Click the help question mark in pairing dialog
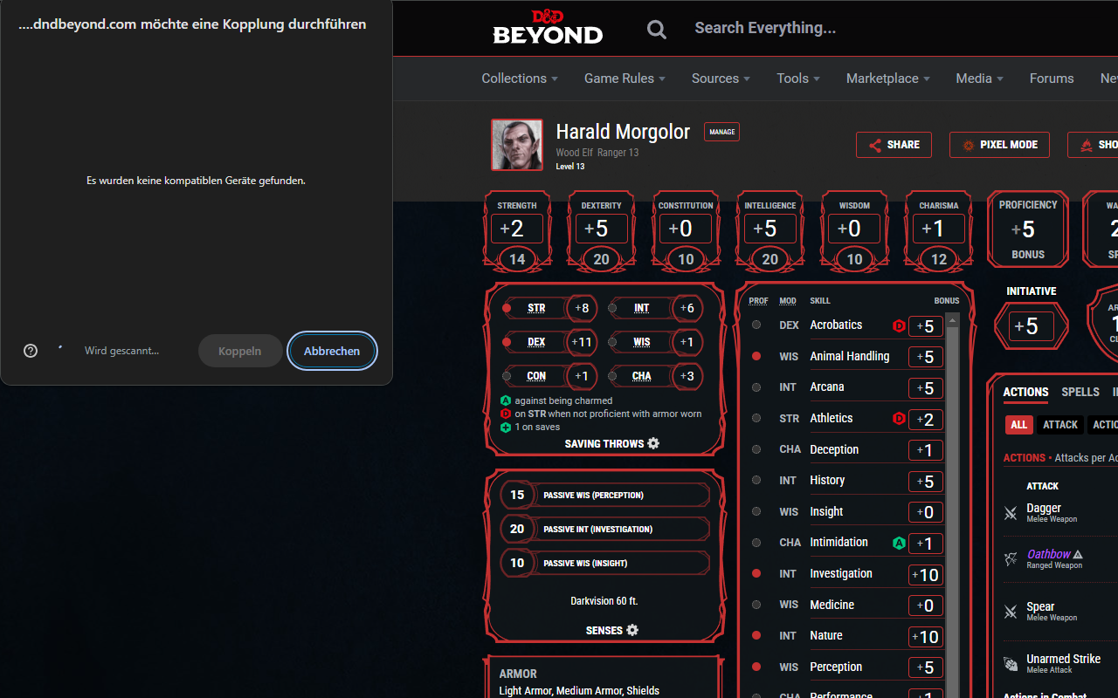This screenshot has height=698, width=1118. pos(30,350)
